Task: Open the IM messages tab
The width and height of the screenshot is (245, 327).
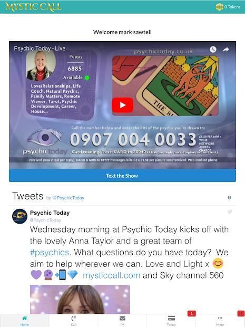Action: click(x=122, y=321)
